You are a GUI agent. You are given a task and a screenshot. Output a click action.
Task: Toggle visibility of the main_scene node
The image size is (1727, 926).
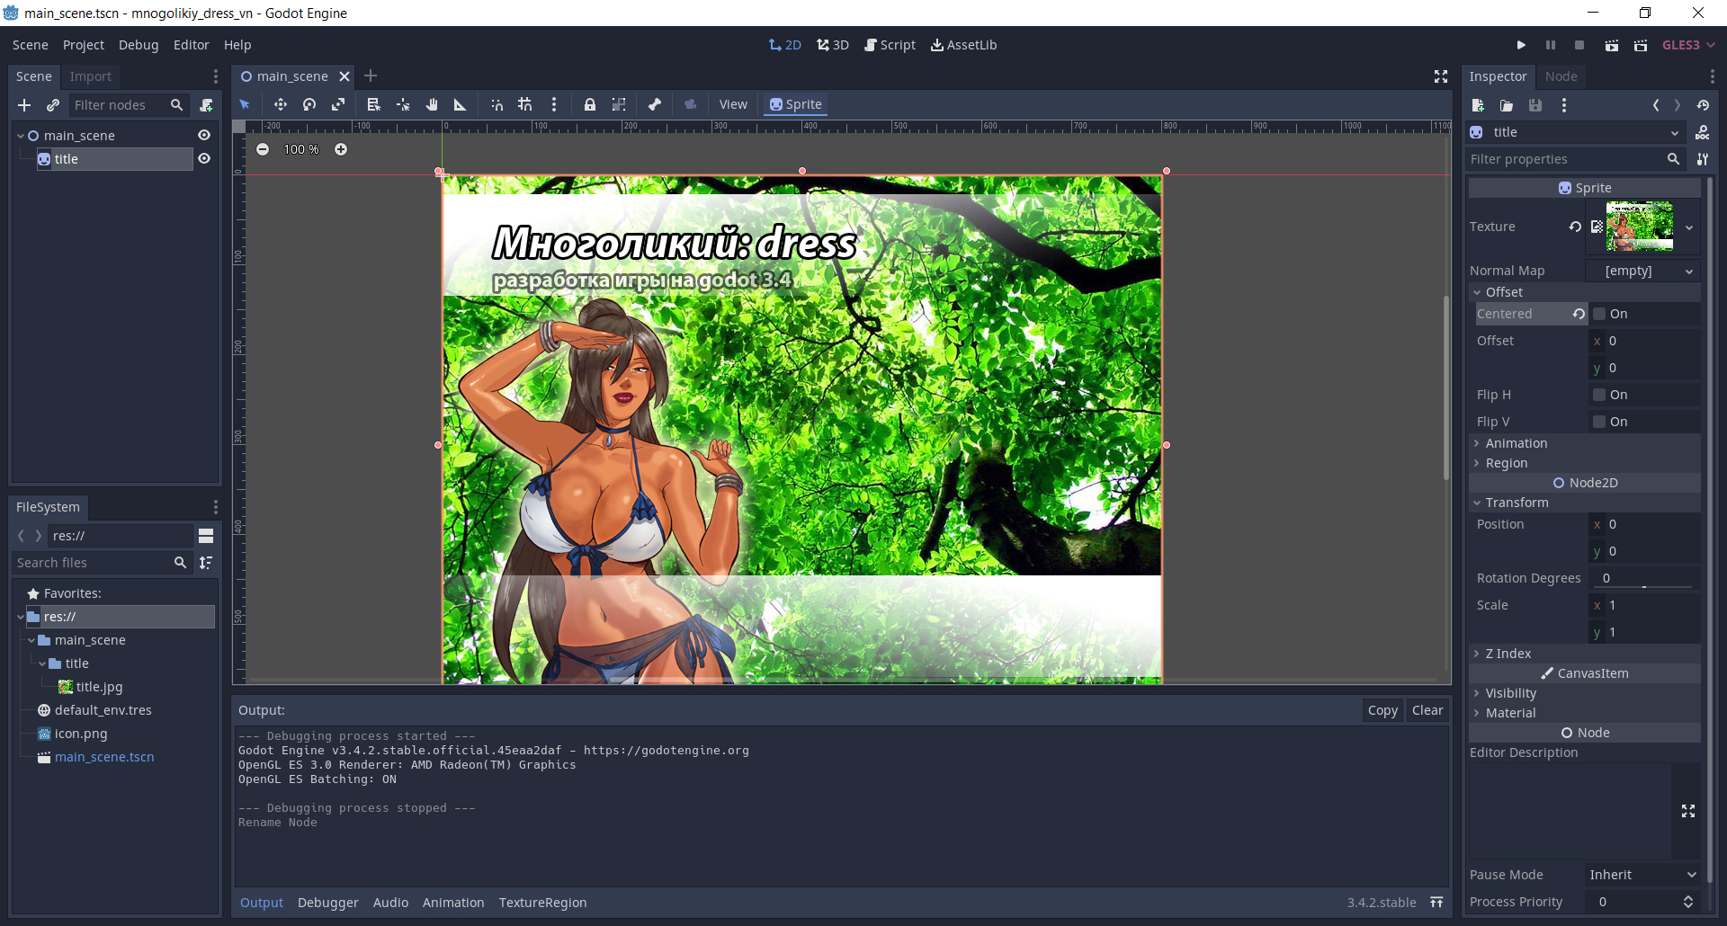tap(204, 136)
